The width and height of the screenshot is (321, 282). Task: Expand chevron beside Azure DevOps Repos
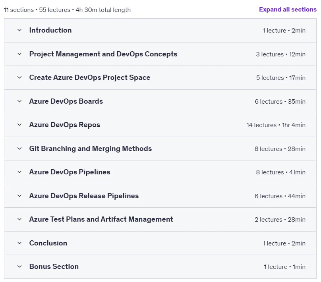(x=19, y=125)
